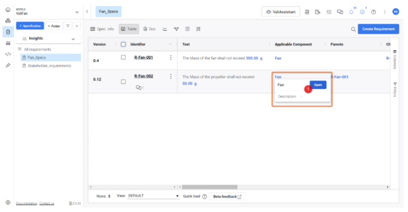Click the Text column header
Image resolution: width=408 pixels, height=212 pixels.
pyautogui.click(x=186, y=44)
